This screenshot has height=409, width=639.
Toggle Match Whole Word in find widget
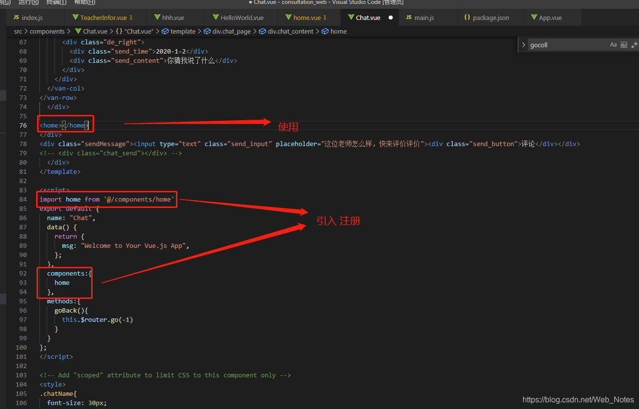pyautogui.click(x=624, y=45)
